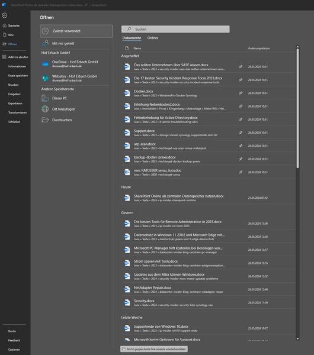The width and height of the screenshot is (314, 355).
Task: Open Die 17 besten Security Incident Response Tools
Action: (x=208, y=80)
